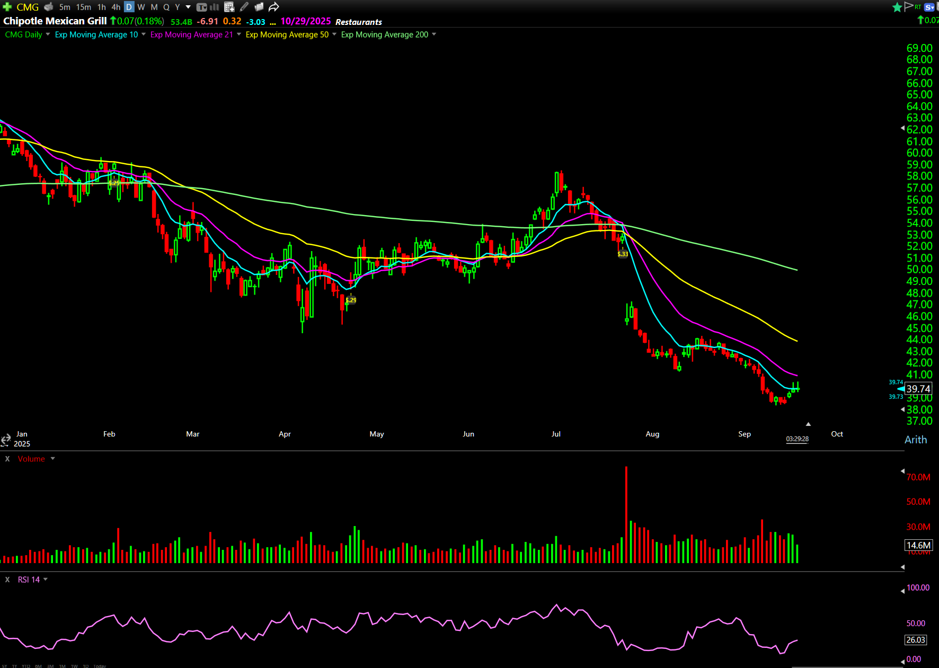Toggle the Arith price scale mode
The width and height of the screenshot is (939, 668).
915,440
